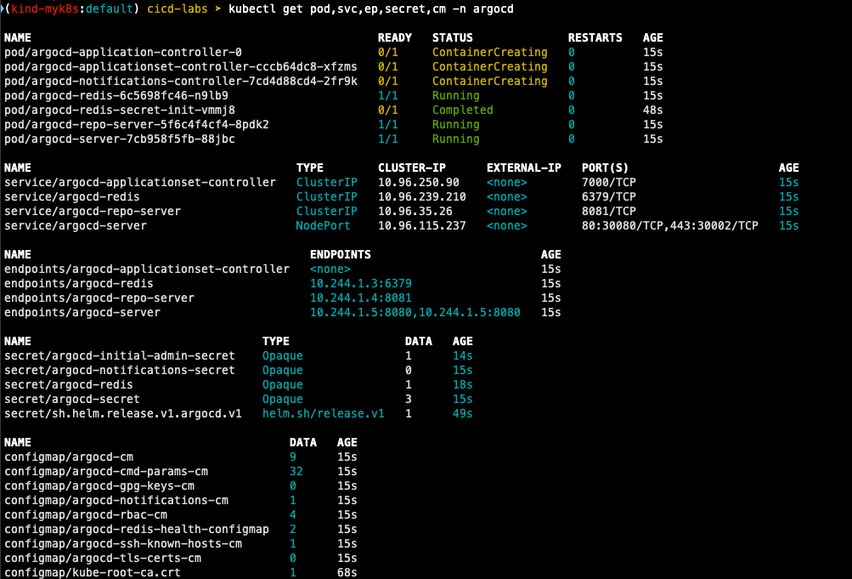Click endpoints/argocd-server
The height and width of the screenshot is (579, 852).
click(x=82, y=313)
